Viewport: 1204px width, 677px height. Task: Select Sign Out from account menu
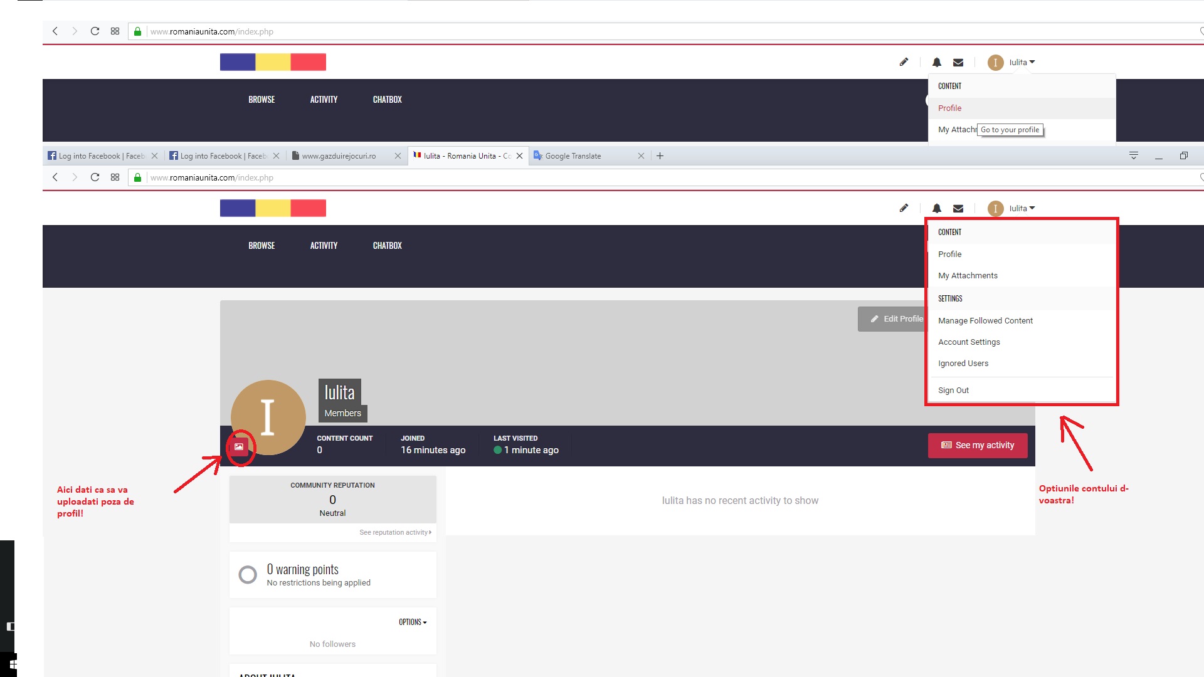[x=953, y=390]
